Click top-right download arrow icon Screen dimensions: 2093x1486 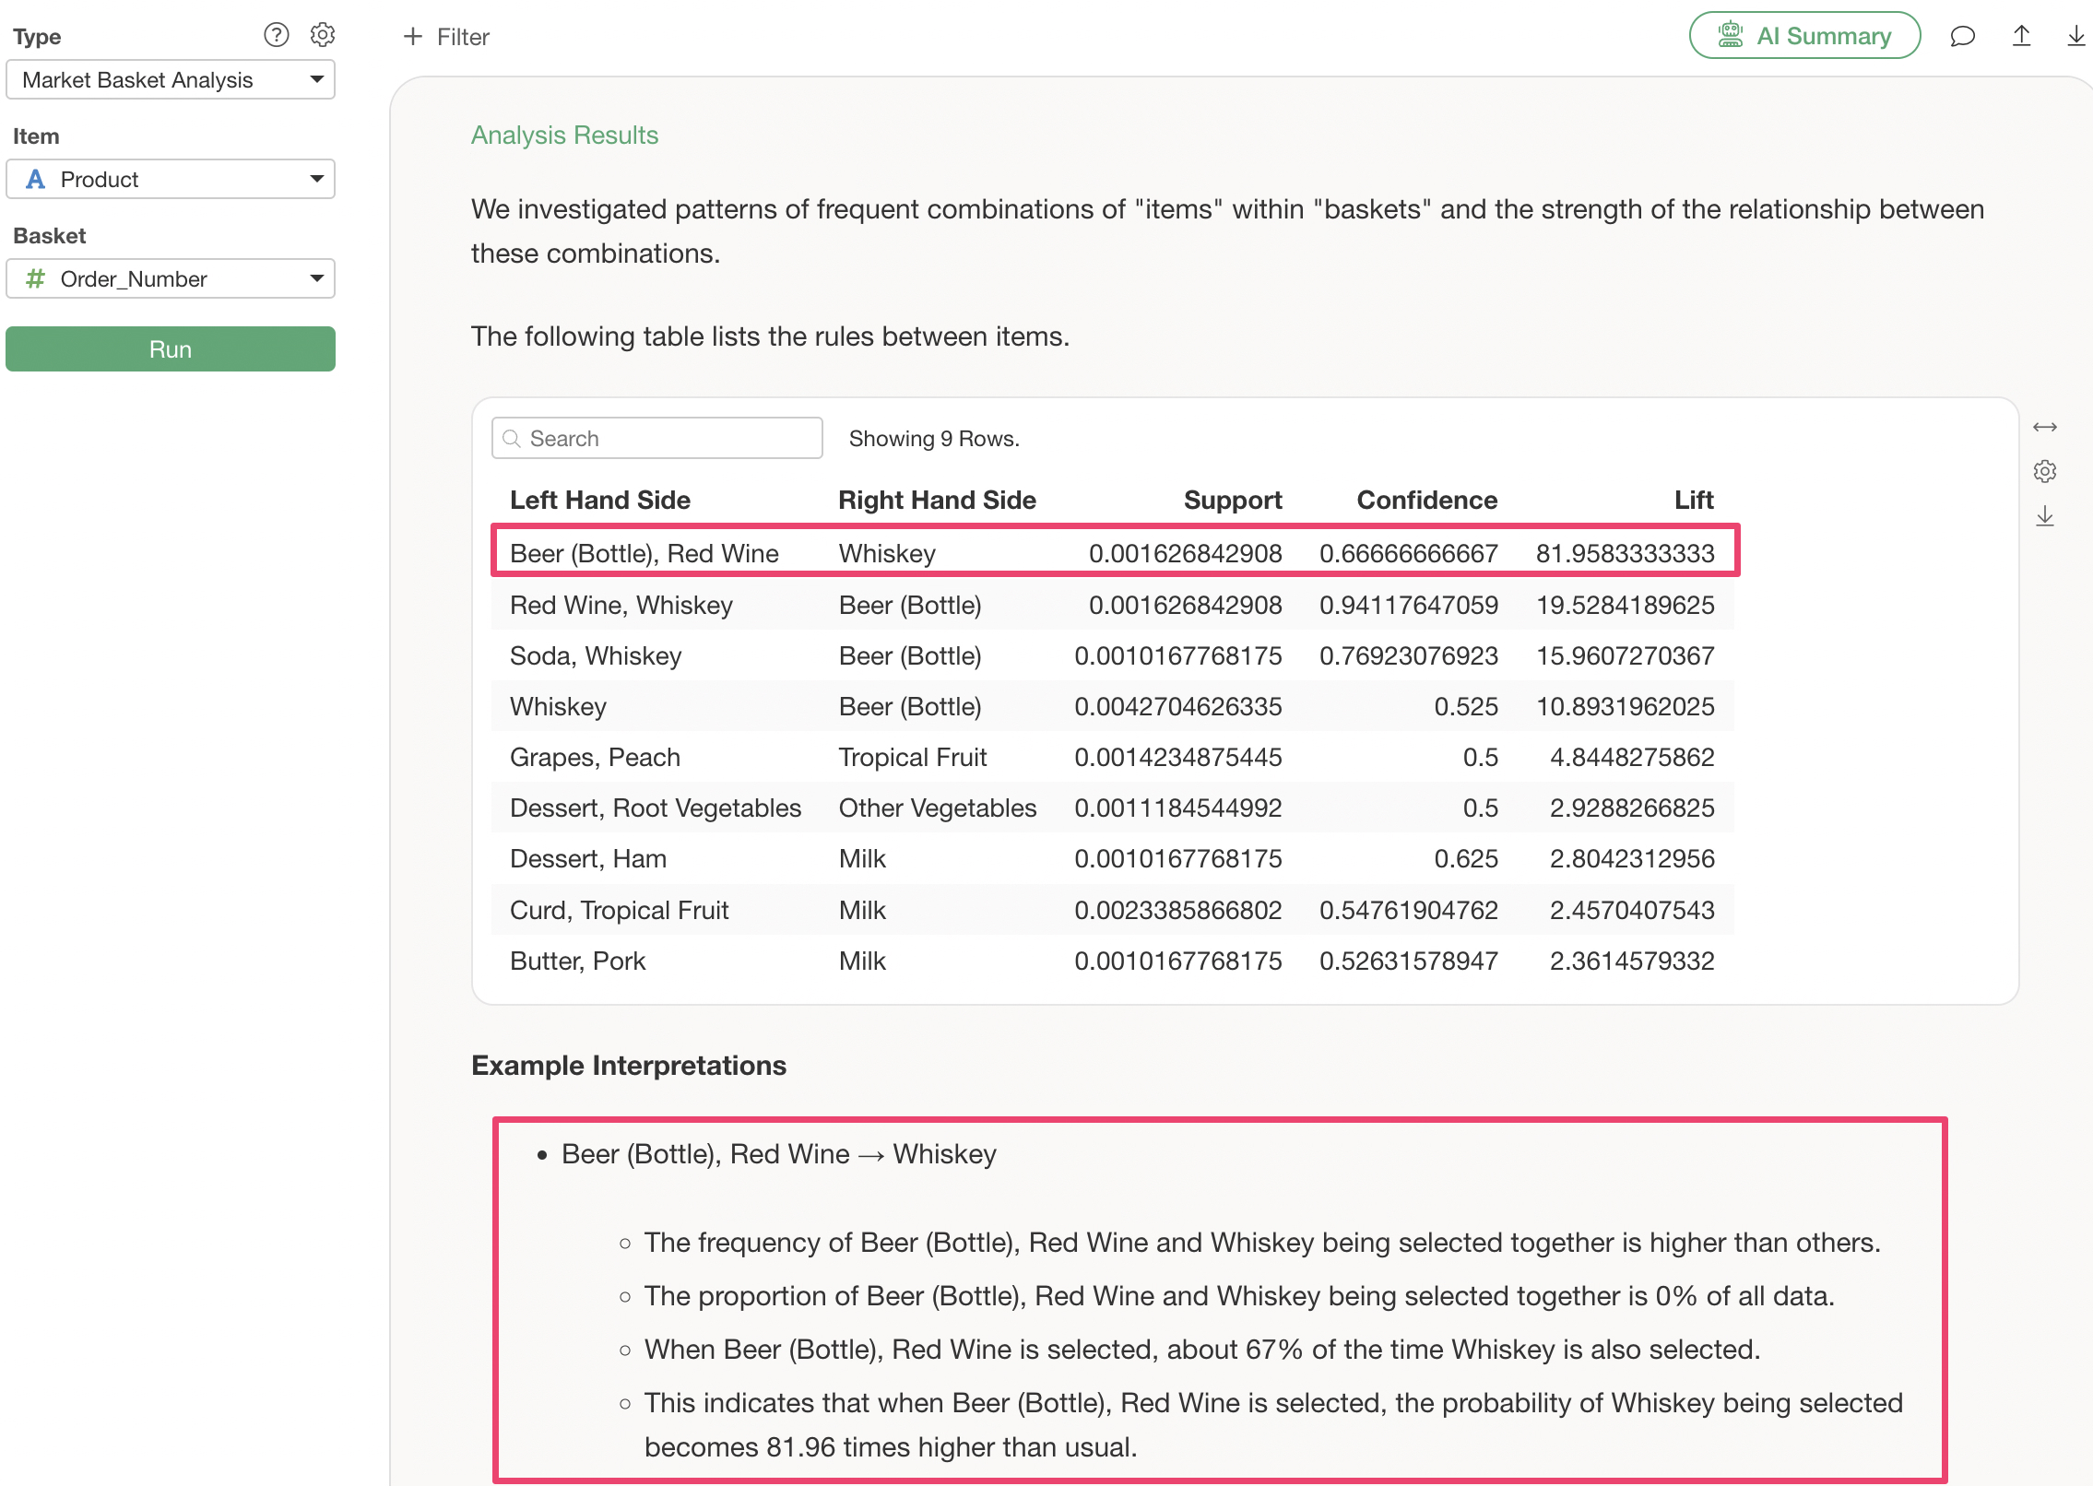(2075, 36)
